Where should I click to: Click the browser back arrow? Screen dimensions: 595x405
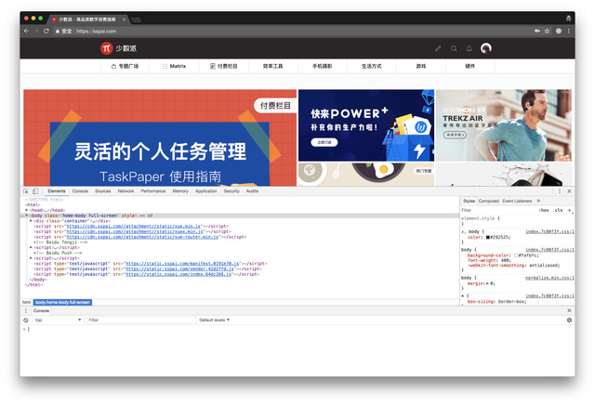(x=26, y=31)
